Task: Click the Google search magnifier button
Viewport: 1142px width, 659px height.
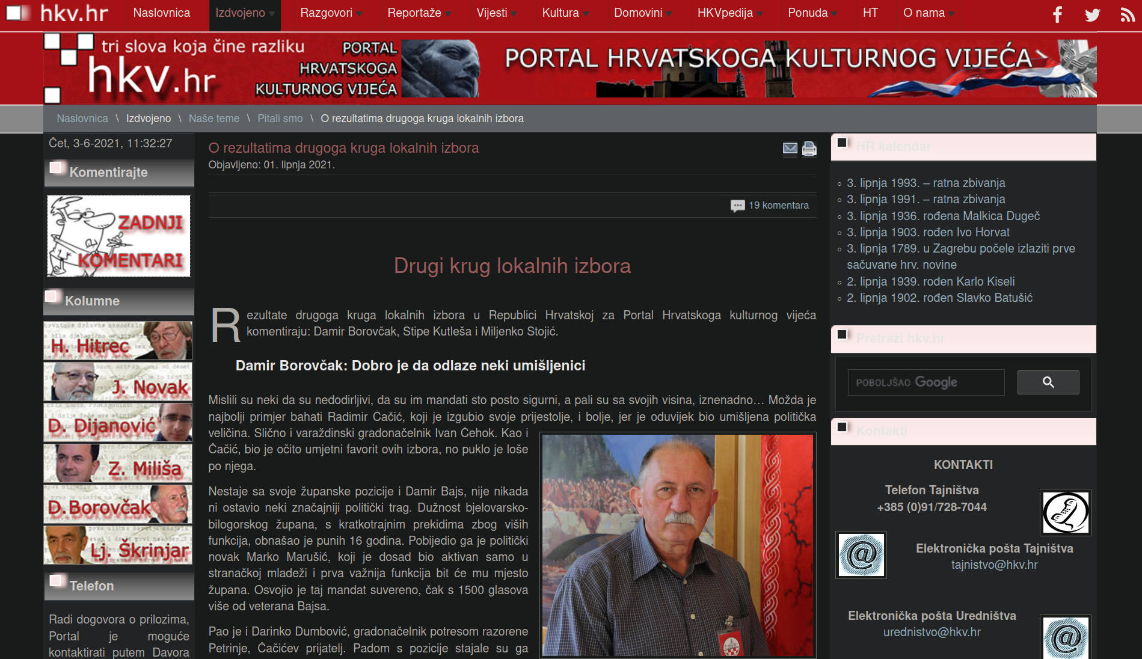Action: pyautogui.click(x=1048, y=382)
